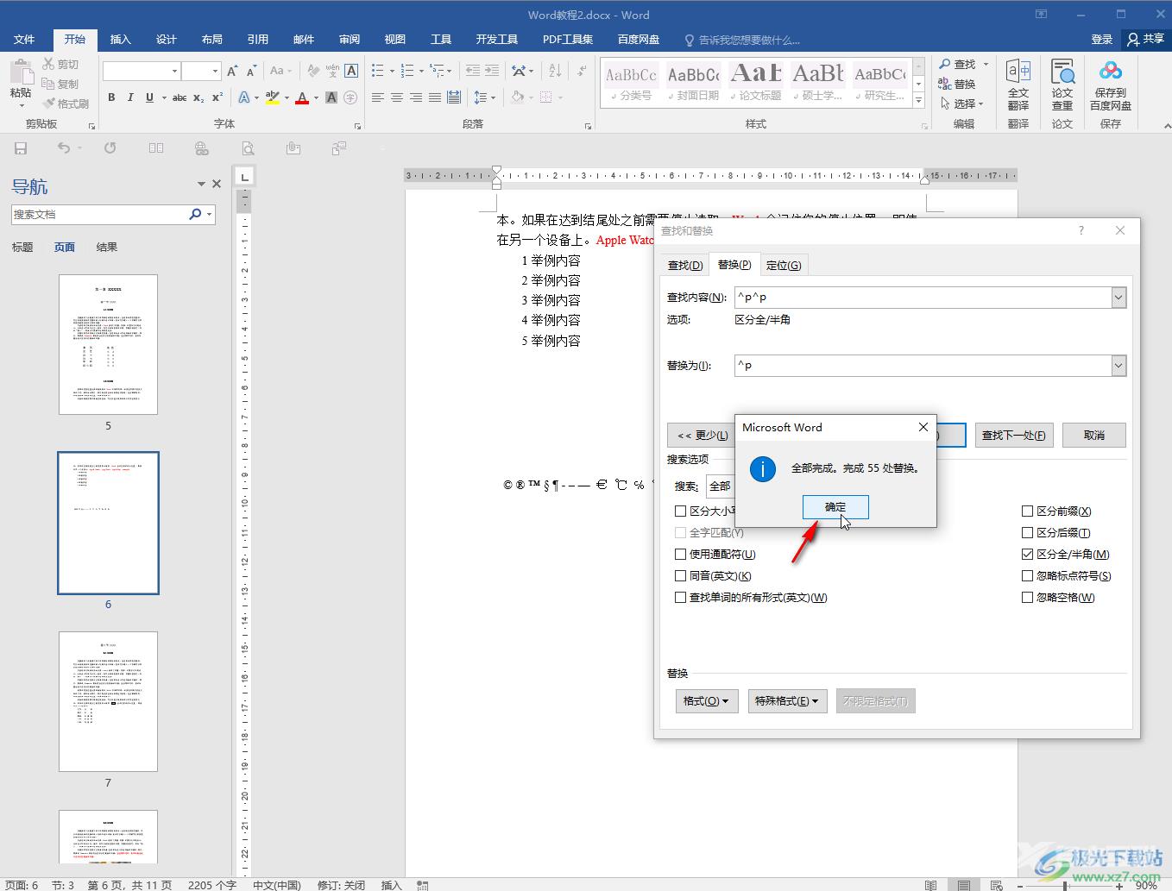Screen dimensions: 1172x891
Task: Click the help question mark in Find dialog
Action: pyautogui.click(x=1081, y=230)
